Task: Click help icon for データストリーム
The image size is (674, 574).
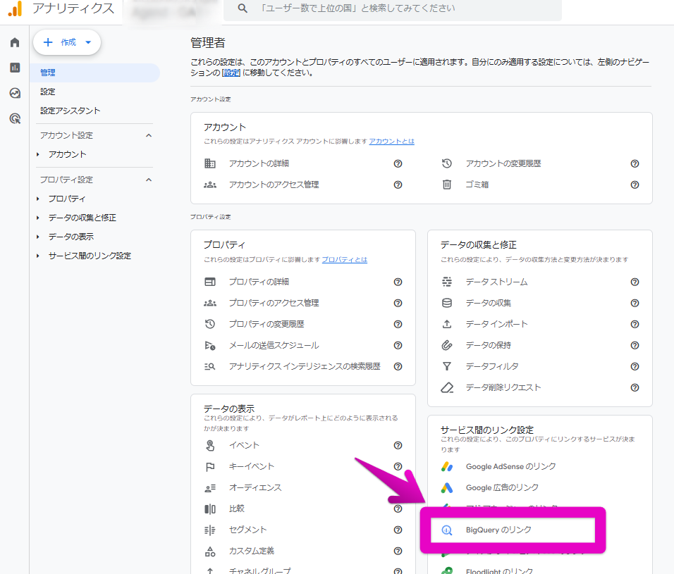Action: [635, 282]
